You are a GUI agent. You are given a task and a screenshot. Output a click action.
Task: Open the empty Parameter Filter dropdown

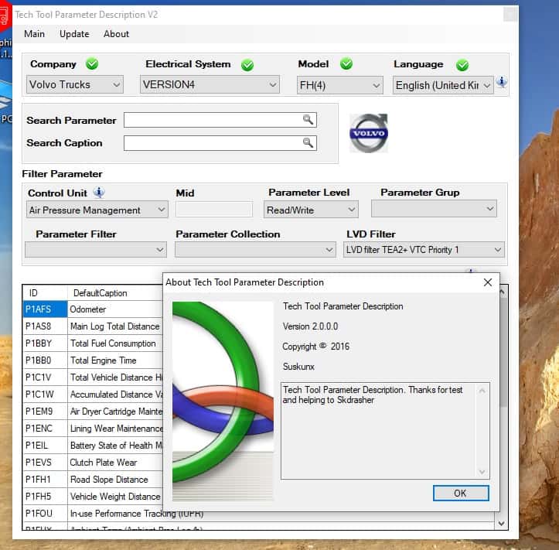coord(96,249)
